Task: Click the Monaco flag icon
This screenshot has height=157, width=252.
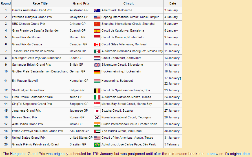Action: click(97, 37)
